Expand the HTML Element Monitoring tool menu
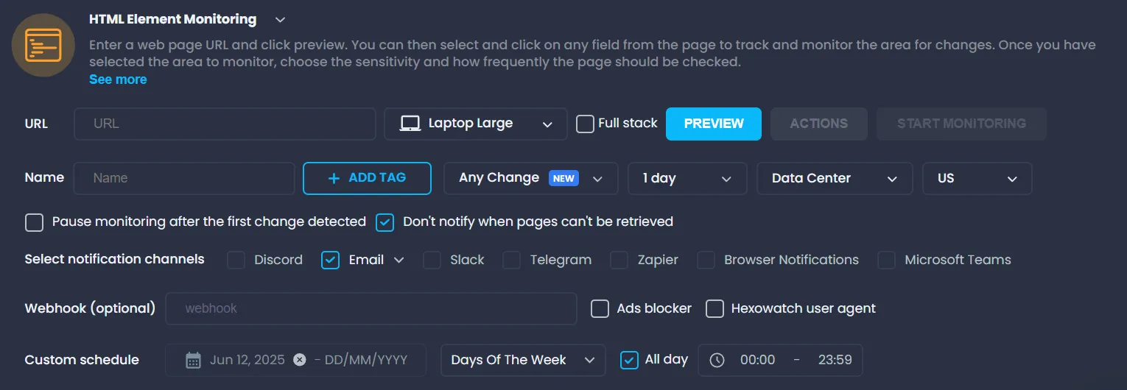The image size is (1127, 390). (x=280, y=20)
